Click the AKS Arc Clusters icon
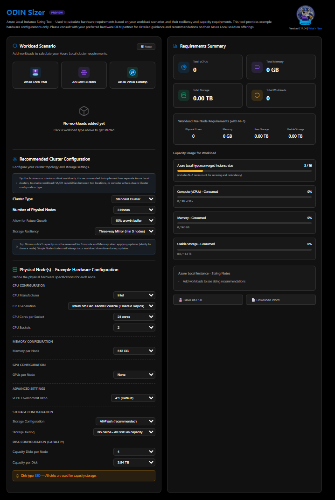 pyautogui.click(x=84, y=72)
